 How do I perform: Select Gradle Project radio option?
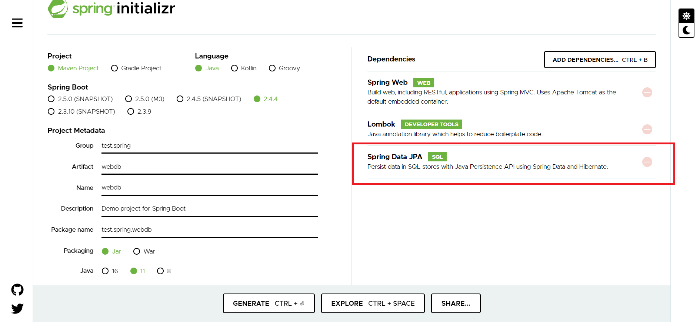(136, 68)
